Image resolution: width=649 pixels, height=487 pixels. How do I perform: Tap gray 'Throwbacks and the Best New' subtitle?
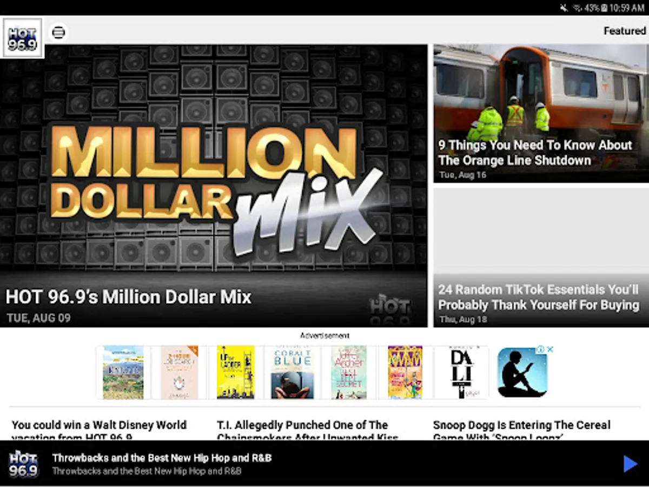[147, 471]
